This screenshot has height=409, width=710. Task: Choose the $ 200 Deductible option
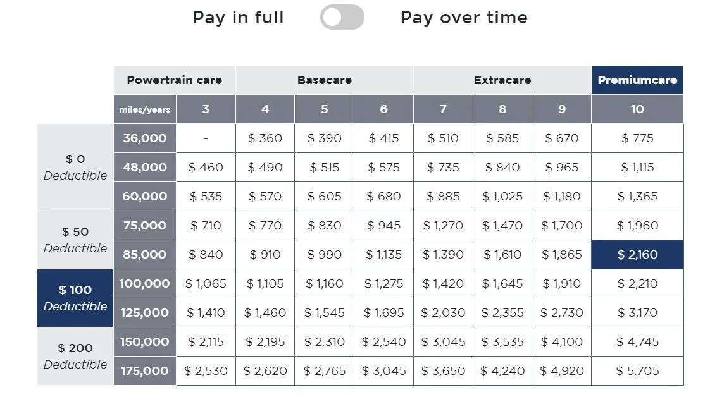[75, 356]
